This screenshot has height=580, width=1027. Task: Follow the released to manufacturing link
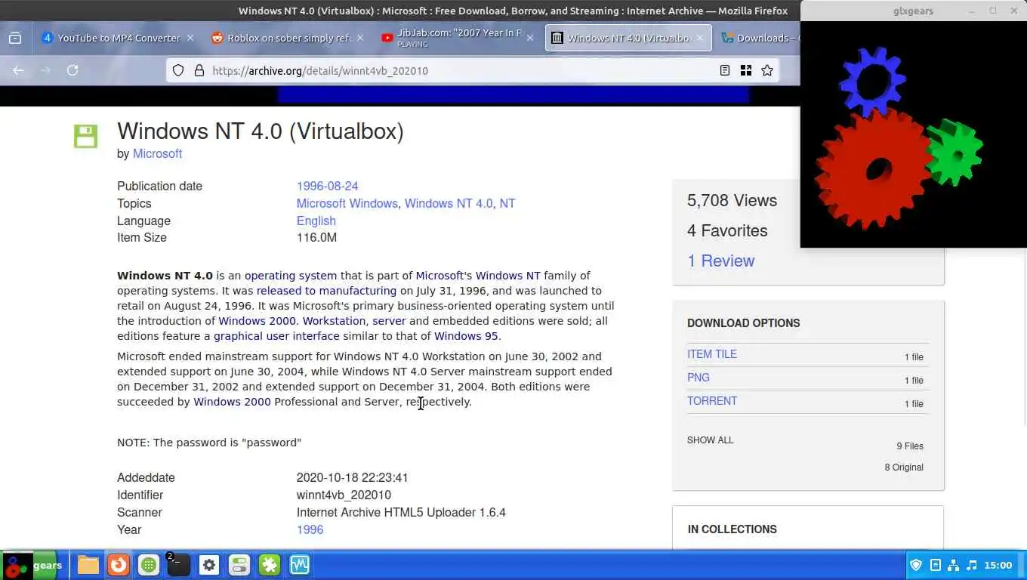[x=326, y=291]
